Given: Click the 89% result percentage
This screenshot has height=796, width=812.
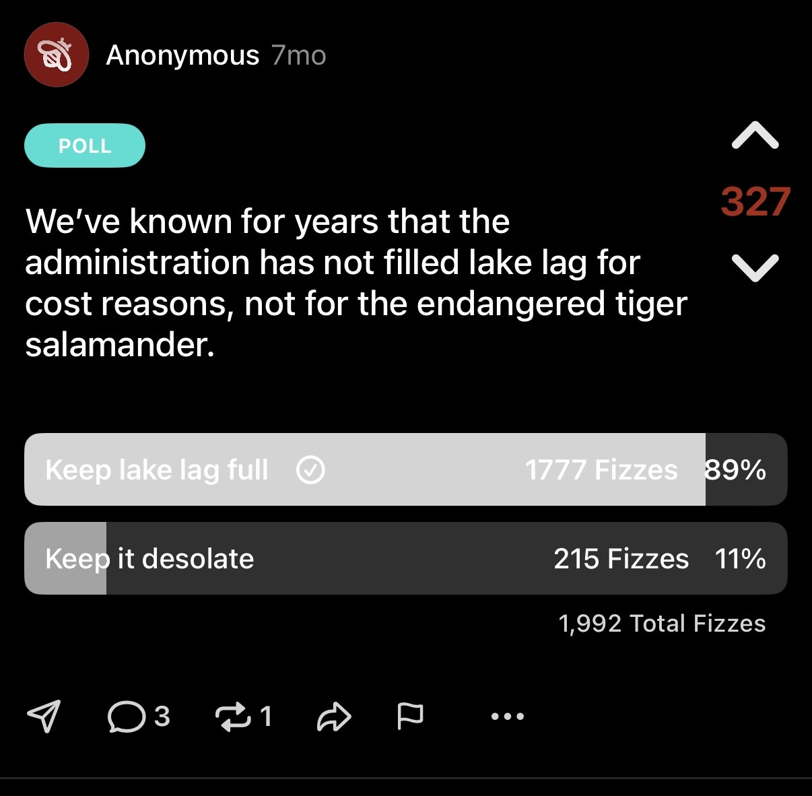Looking at the screenshot, I should pos(735,469).
